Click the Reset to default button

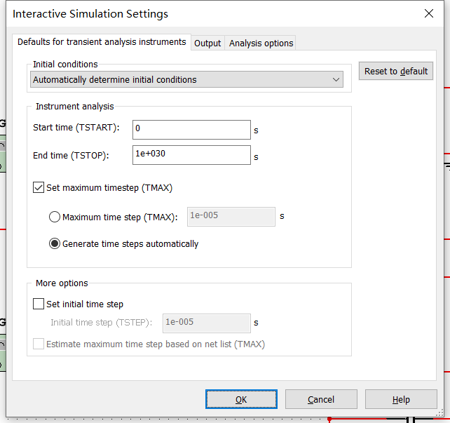(x=396, y=72)
